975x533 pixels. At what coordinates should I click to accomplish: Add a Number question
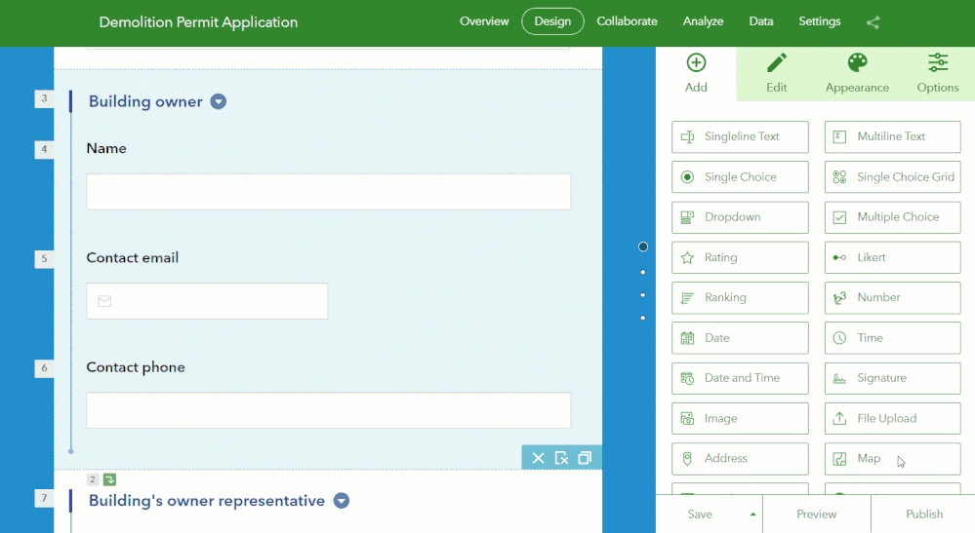892,298
